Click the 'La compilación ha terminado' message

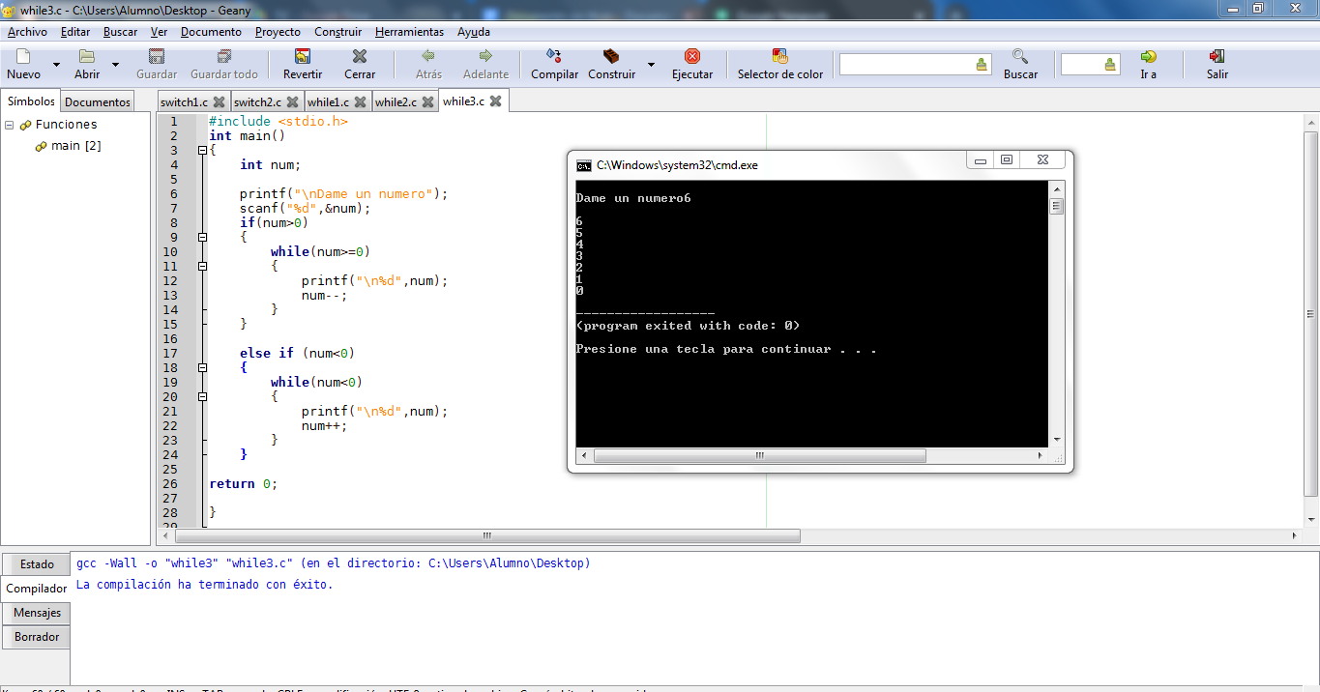[204, 585]
